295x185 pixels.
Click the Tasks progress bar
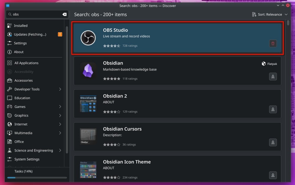click(37, 178)
